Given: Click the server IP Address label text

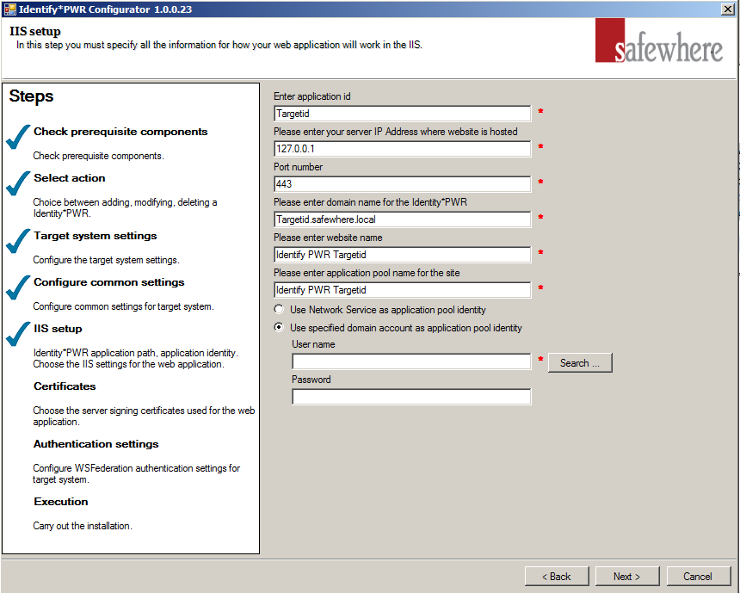Looking at the screenshot, I should pyautogui.click(x=396, y=132).
